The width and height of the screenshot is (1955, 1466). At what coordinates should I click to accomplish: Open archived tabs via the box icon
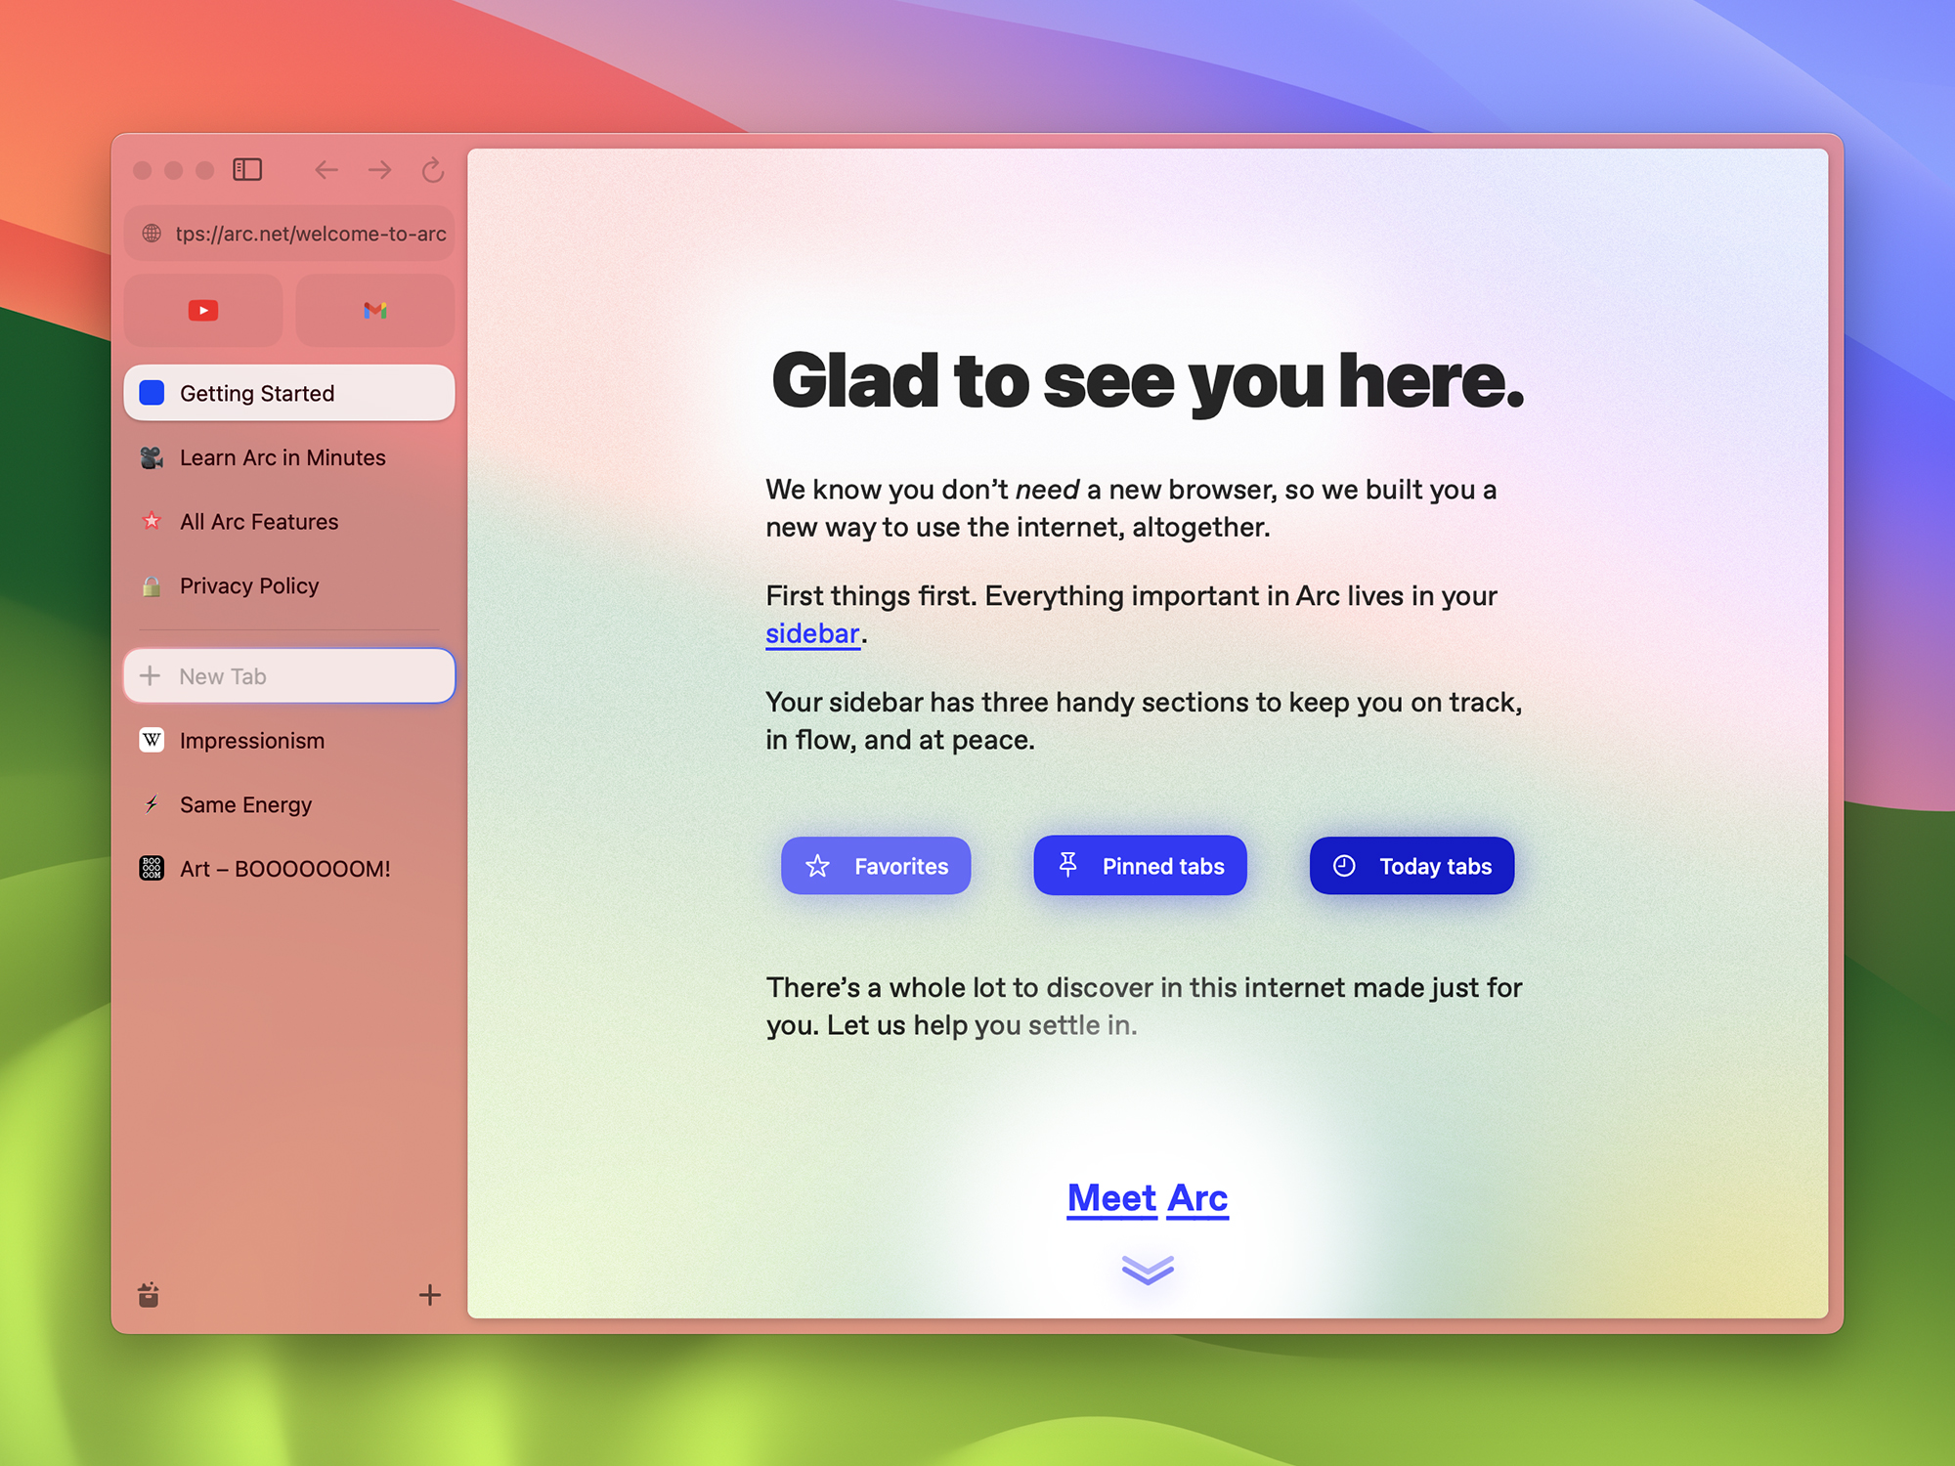[x=149, y=1294]
